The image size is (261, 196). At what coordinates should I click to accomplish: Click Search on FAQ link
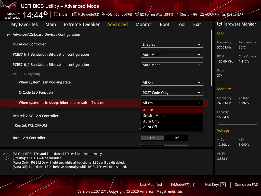pyautogui.click(x=246, y=185)
